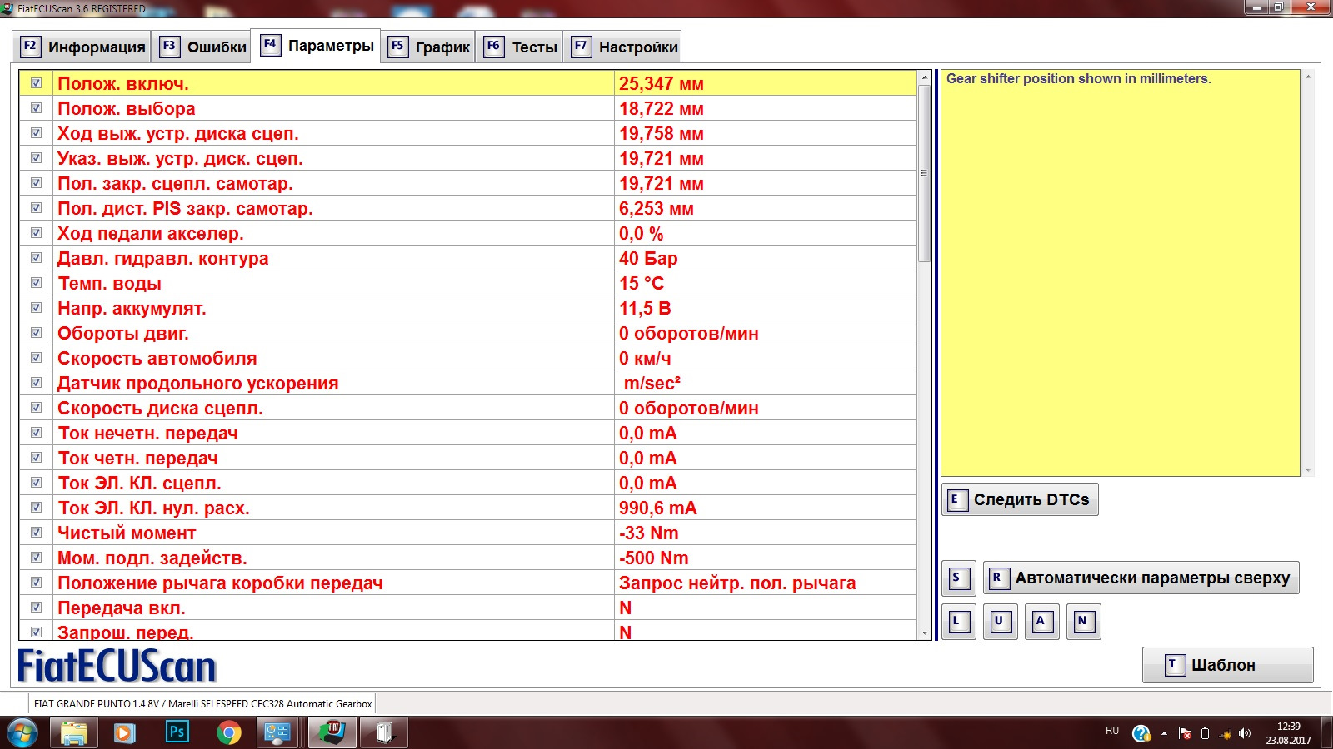Click parameter list scroll down arrow

pyautogui.click(x=924, y=633)
